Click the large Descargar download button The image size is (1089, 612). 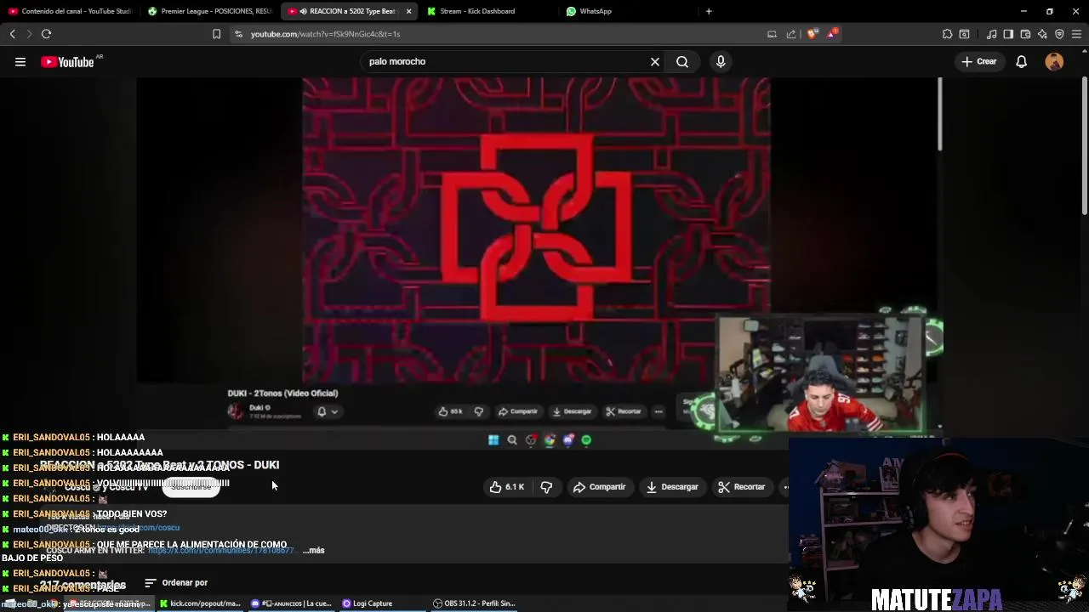pos(672,487)
